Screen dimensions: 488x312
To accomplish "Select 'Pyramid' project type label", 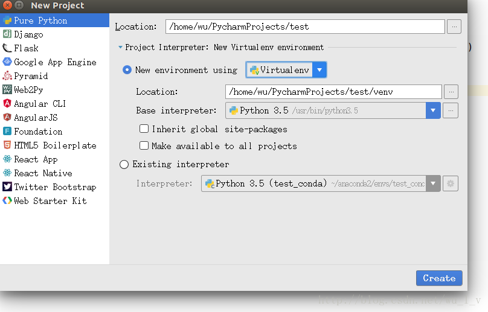I will click(31, 76).
